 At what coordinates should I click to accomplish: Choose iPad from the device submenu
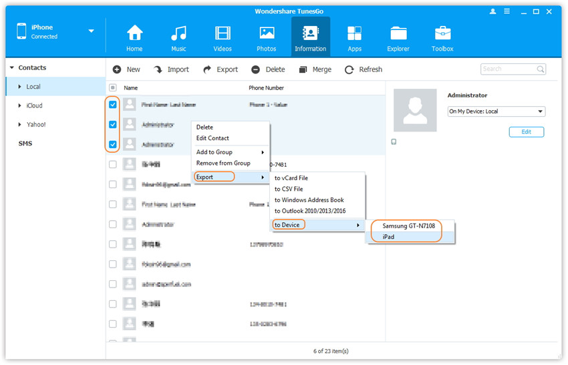click(x=389, y=237)
